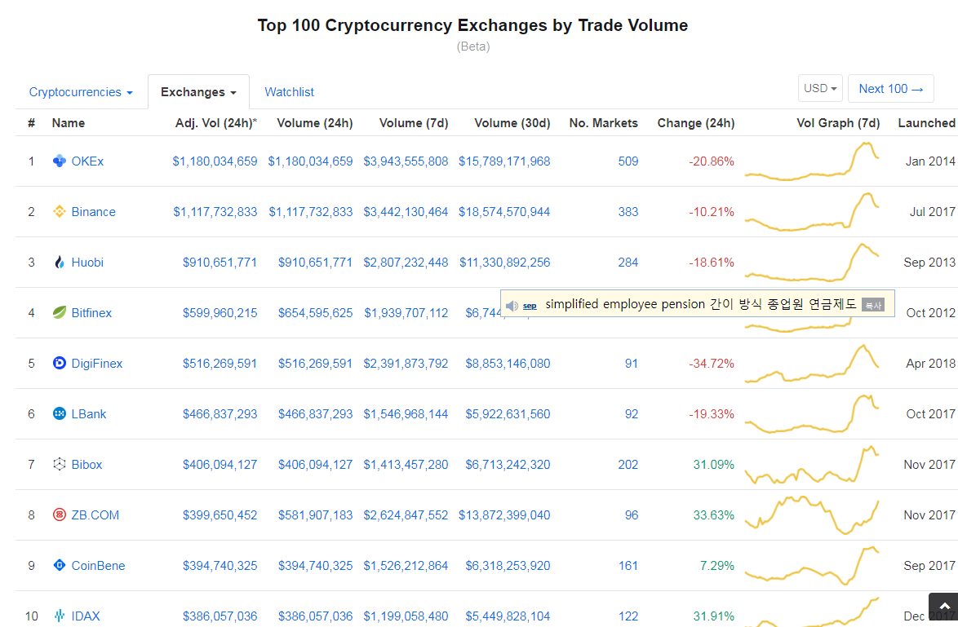Open the ZB.COM exchange link
The height and width of the screenshot is (627, 958).
point(95,514)
